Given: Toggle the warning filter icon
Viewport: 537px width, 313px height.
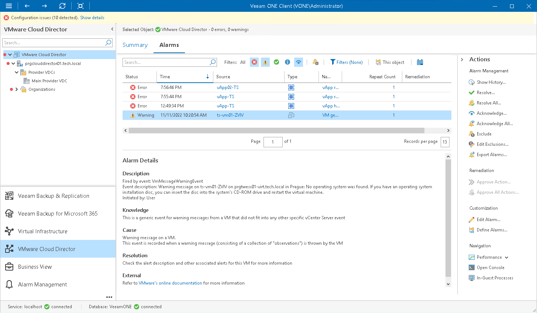Looking at the screenshot, I should (x=265, y=62).
